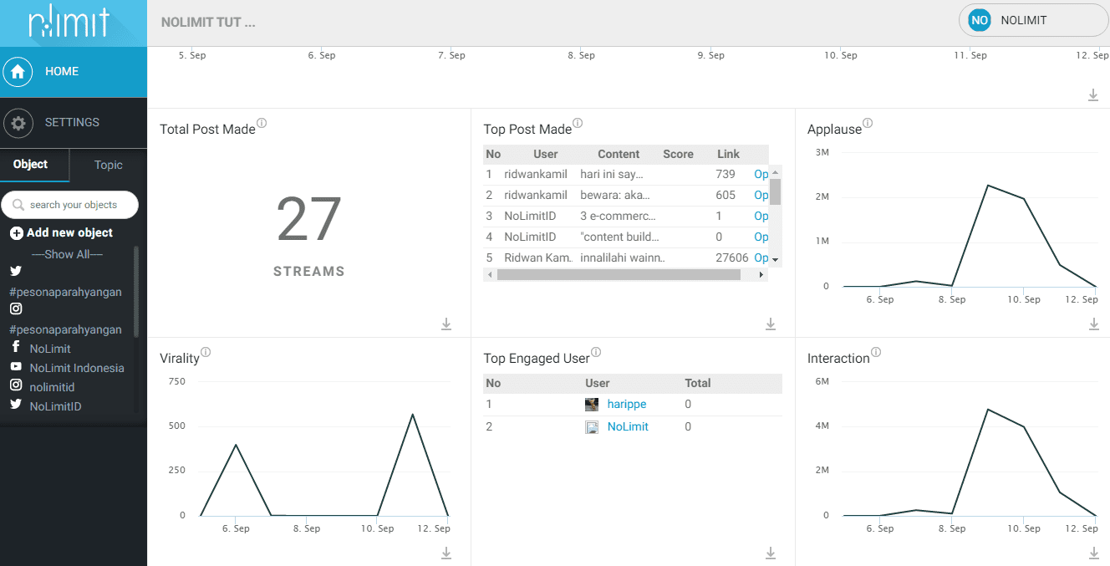Viewport: 1110px width, 566px height.
Task: Open link for Ridwan Kam.. post
Action: coord(761,258)
